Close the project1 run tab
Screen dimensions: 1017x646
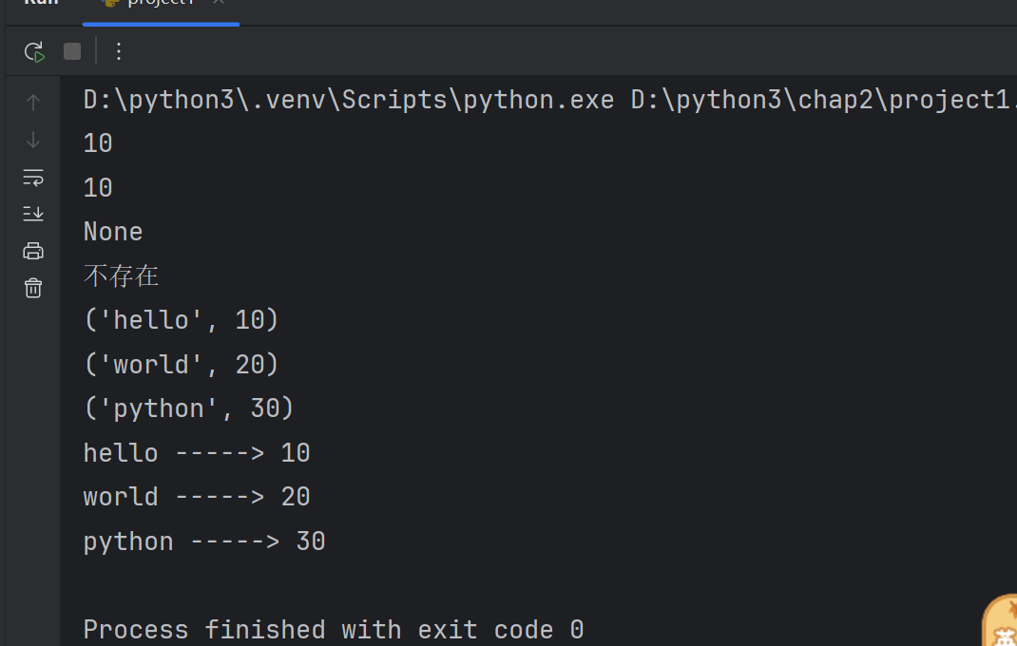point(219,2)
